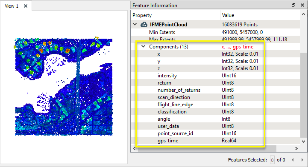The width and height of the screenshot is (308, 167).
Task: Click the horizontal scrollbar thumb
Action: [207, 149]
